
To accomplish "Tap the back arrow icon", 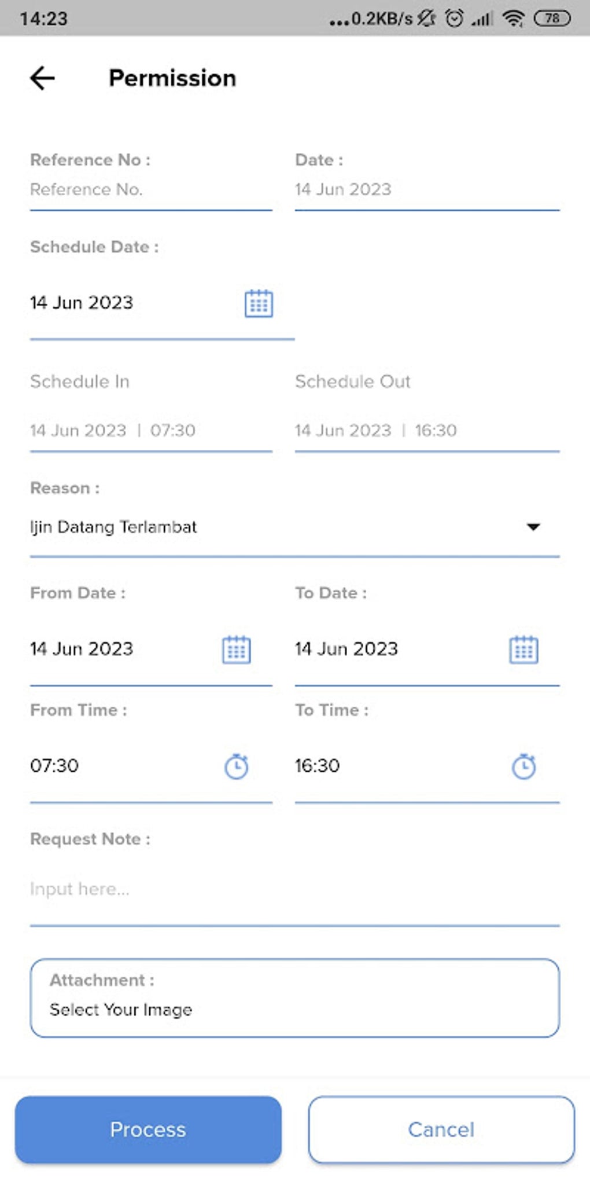I will (x=43, y=78).
